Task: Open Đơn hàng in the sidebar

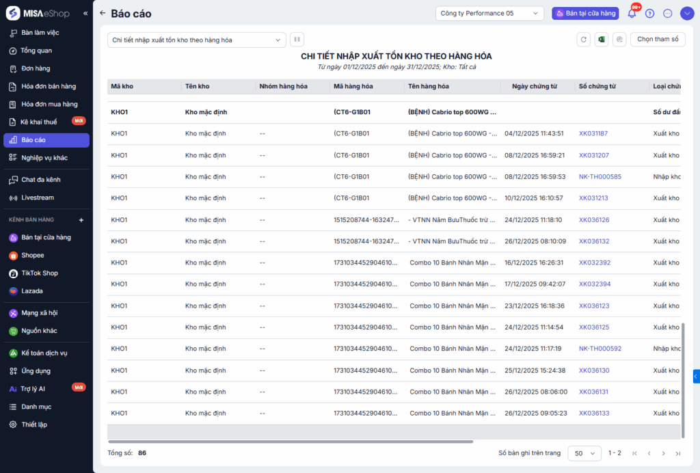Action: [x=36, y=68]
